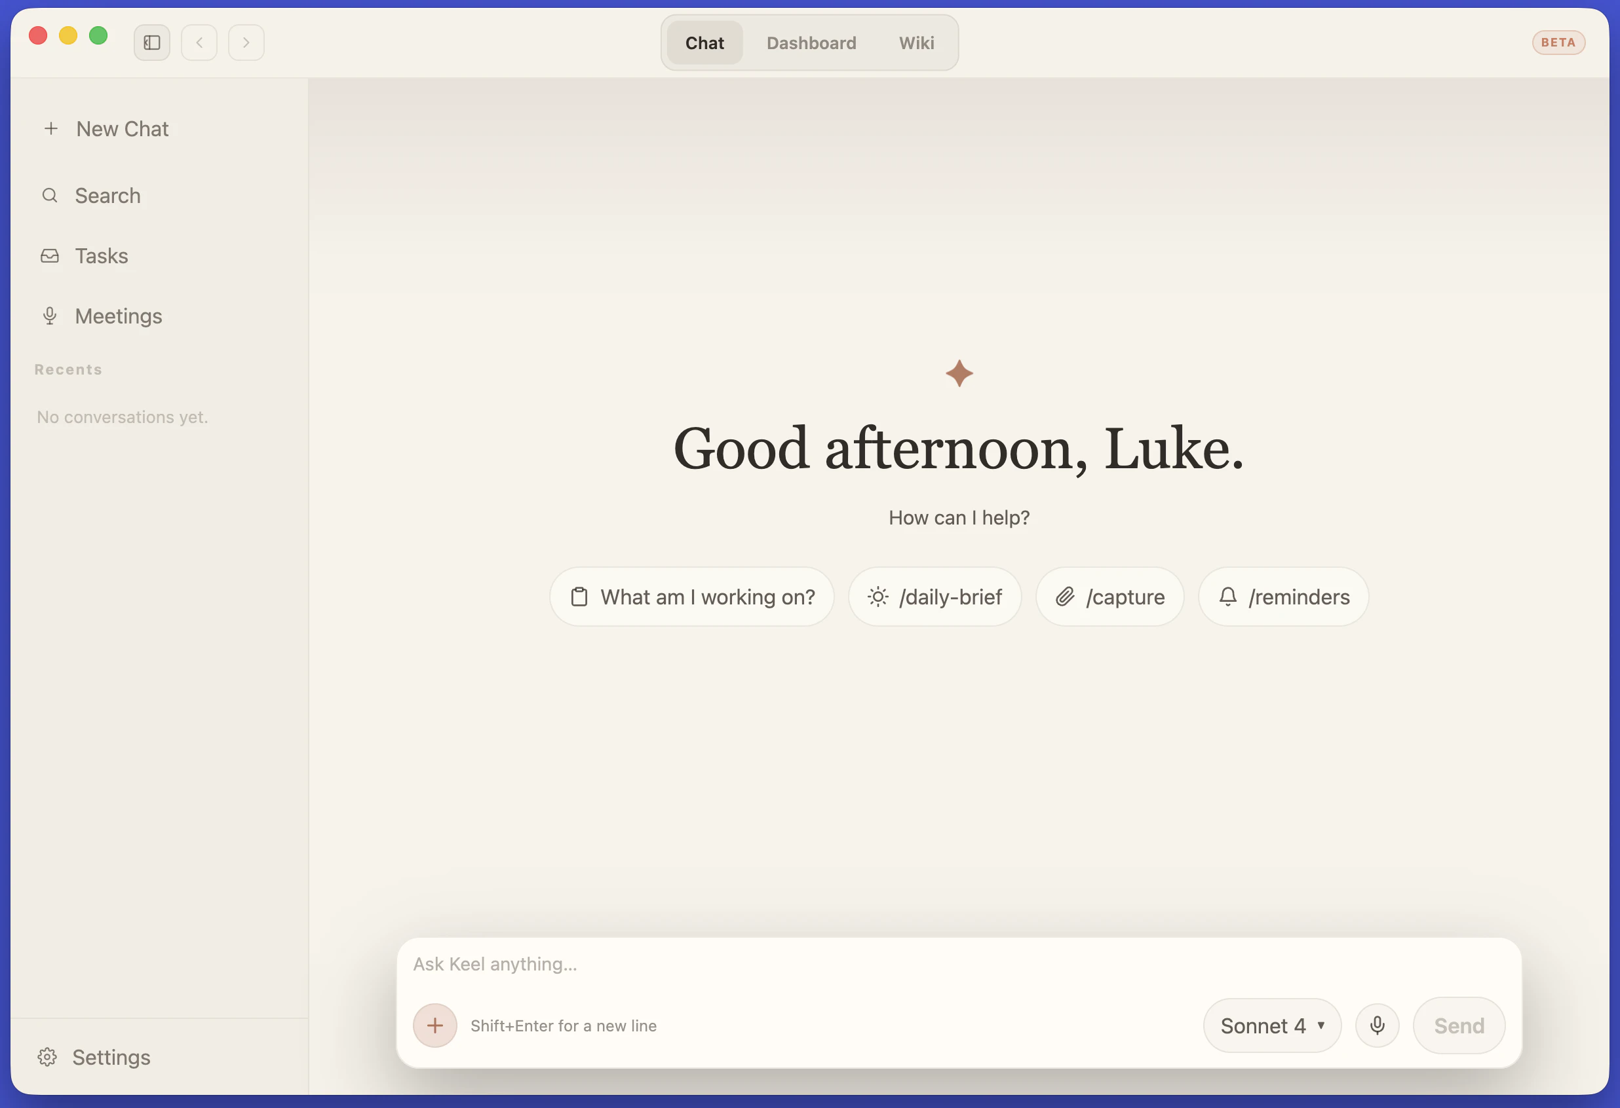Click the 'How can I help?' text
1620x1108 pixels.
tap(959, 518)
